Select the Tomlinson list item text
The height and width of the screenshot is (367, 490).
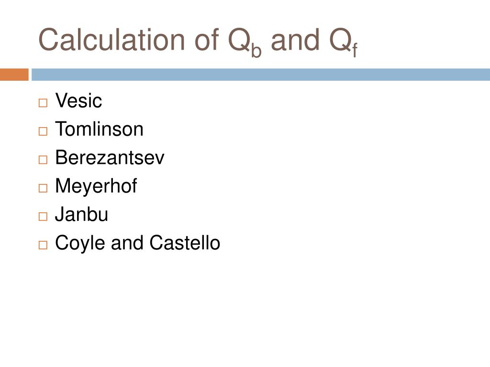coord(100,129)
